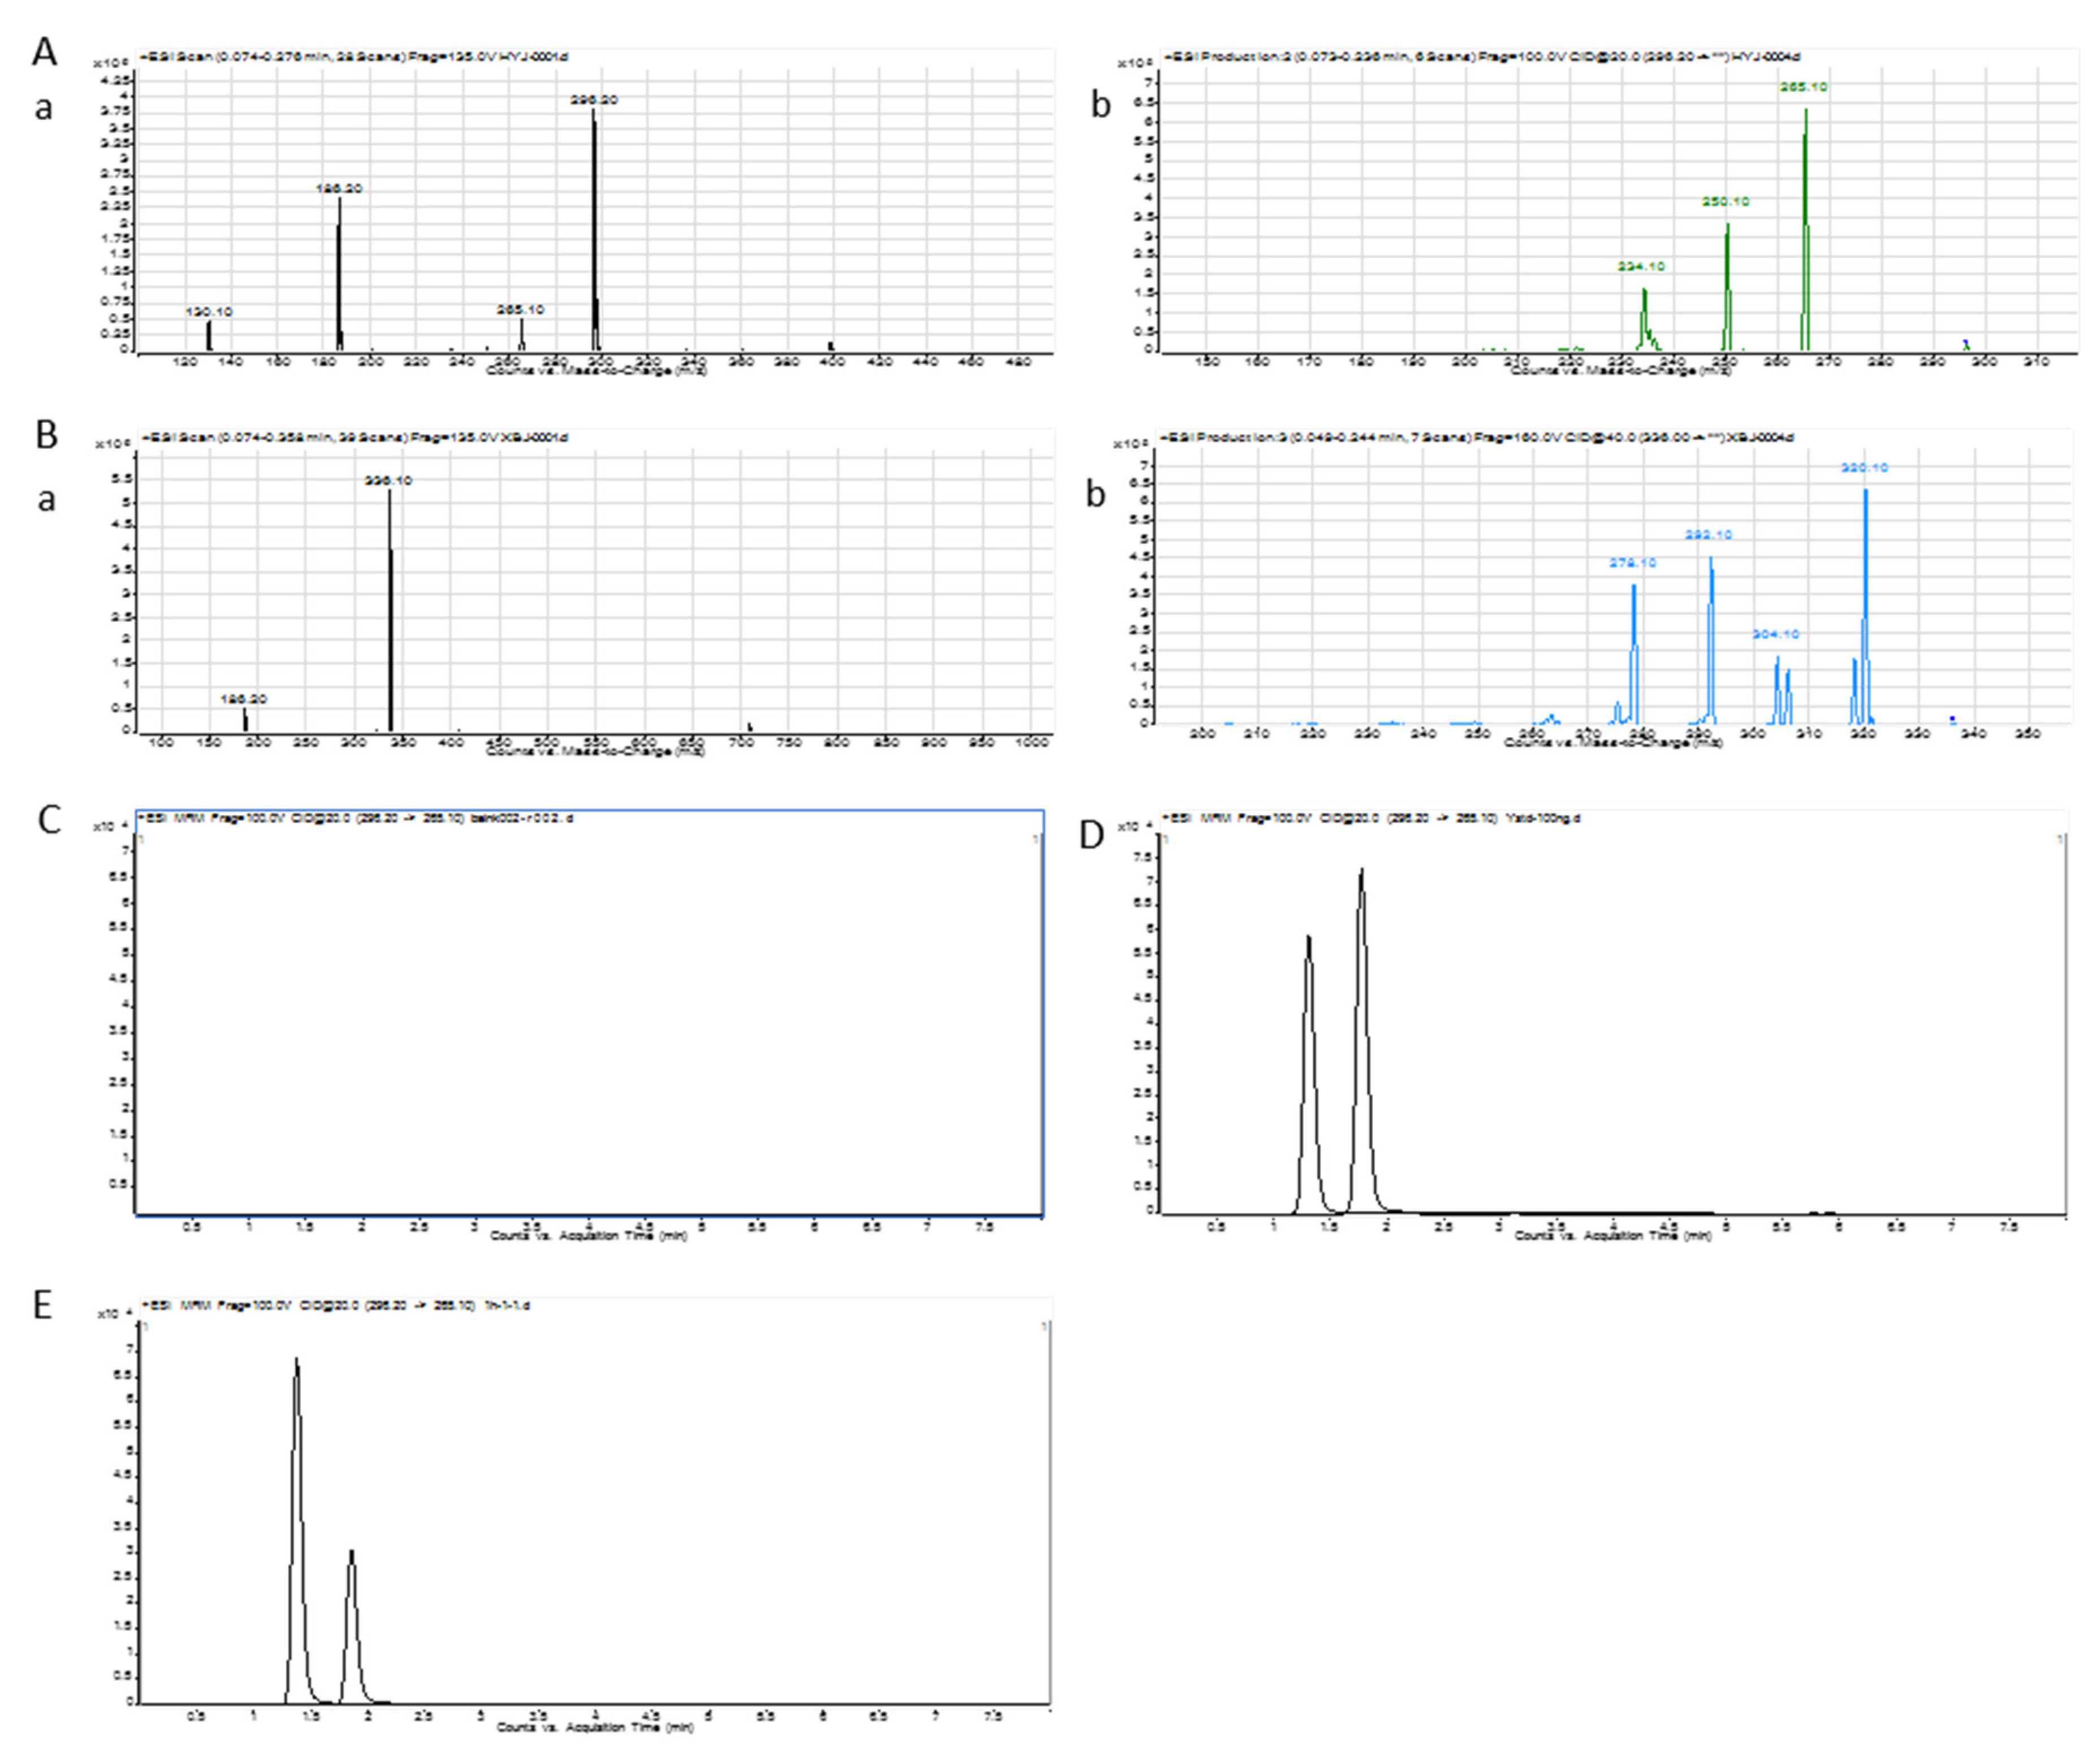Click the 296.20 peak label in spectrum A-a
The height and width of the screenshot is (1753, 2100).
pos(594,100)
